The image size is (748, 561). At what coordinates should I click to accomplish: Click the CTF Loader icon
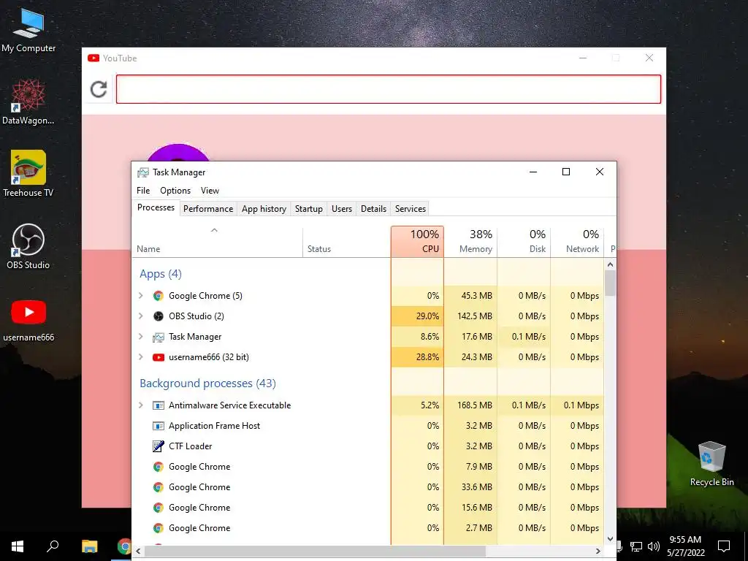pyautogui.click(x=159, y=446)
